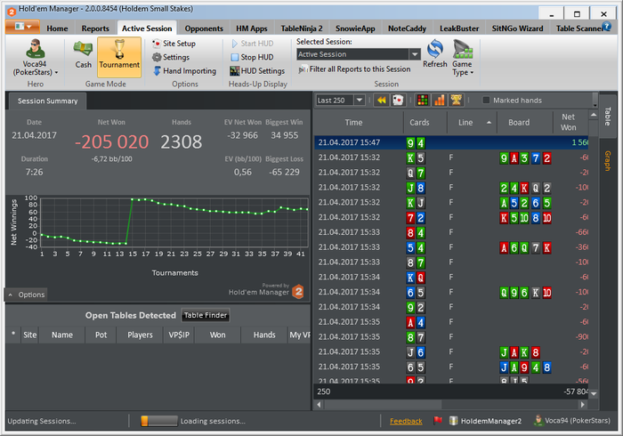Sort by the Net Won column

point(570,122)
